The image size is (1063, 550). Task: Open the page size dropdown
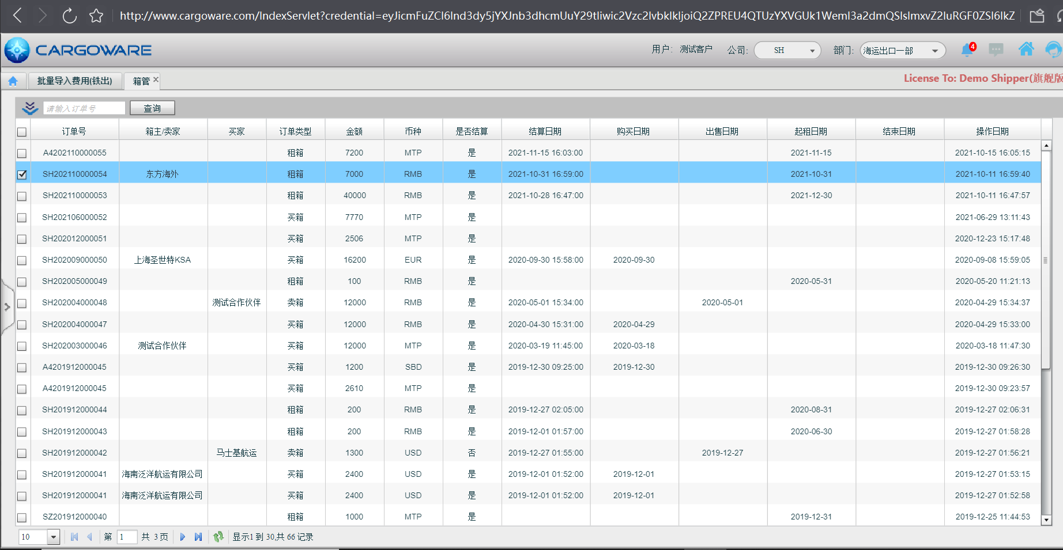[x=53, y=537]
